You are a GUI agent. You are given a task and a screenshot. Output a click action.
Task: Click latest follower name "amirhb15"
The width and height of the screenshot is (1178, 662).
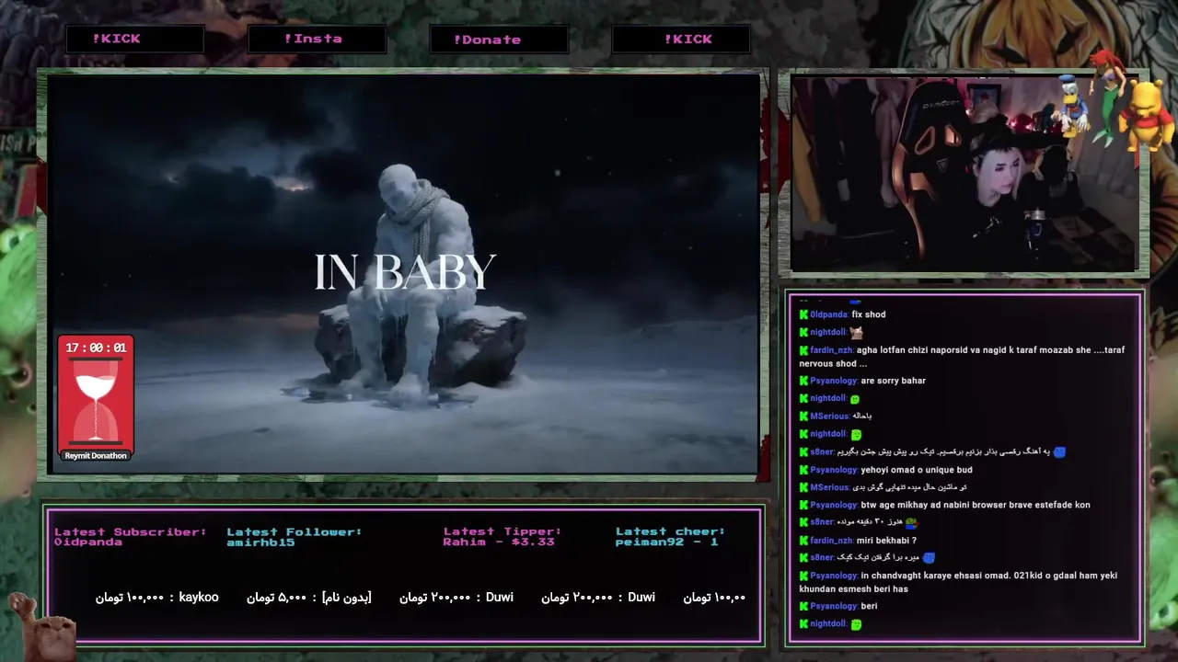[260, 542]
